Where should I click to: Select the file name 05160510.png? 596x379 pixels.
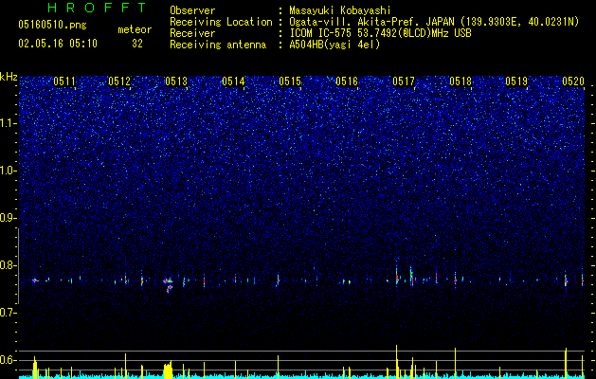coord(52,26)
